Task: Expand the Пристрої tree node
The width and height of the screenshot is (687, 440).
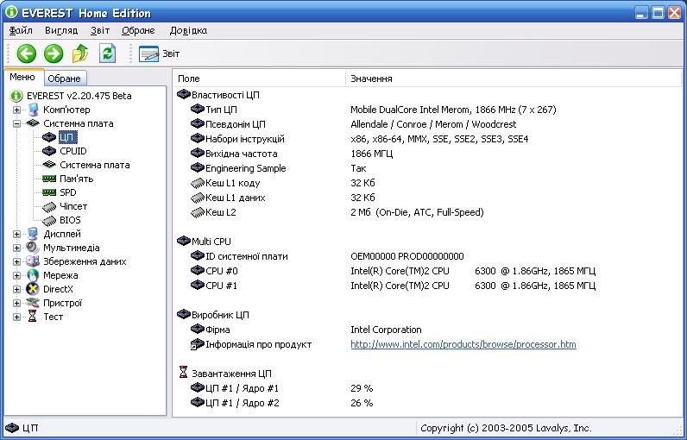Action: coord(16,303)
